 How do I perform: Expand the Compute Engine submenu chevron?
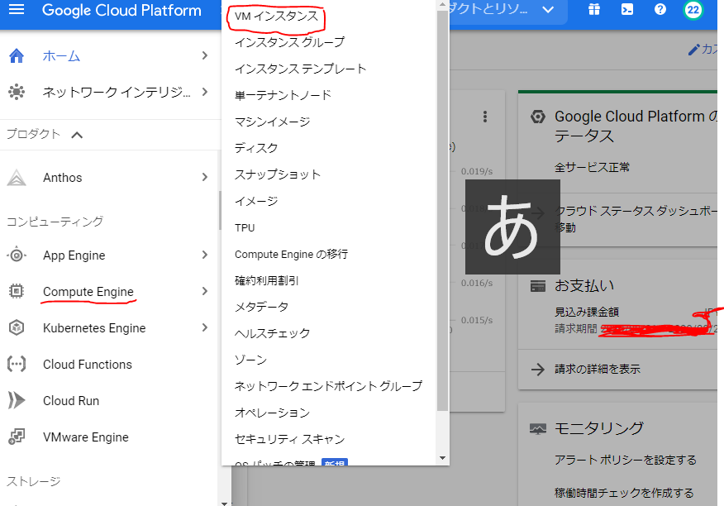(x=204, y=291)
